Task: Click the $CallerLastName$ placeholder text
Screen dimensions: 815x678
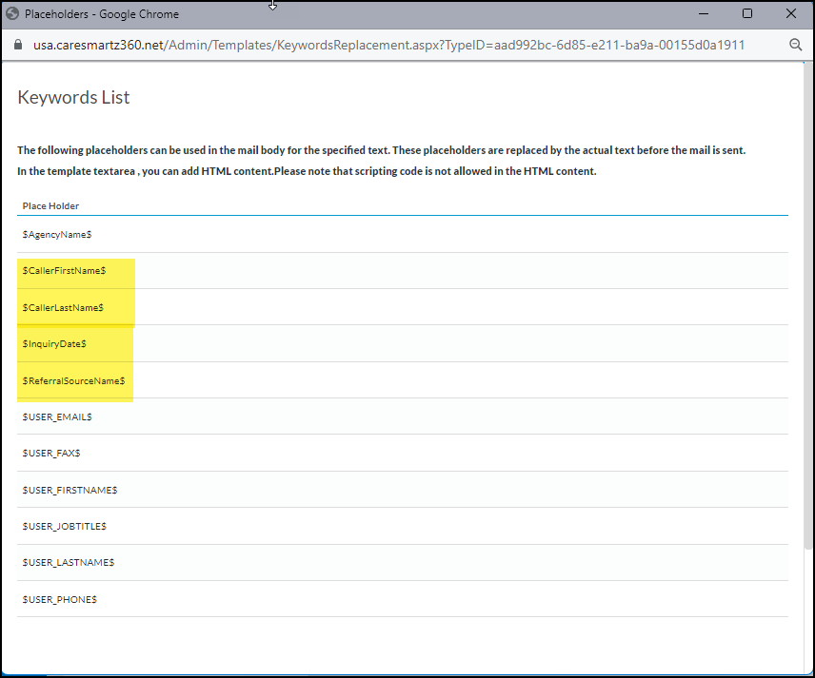Action: (63, 307)
